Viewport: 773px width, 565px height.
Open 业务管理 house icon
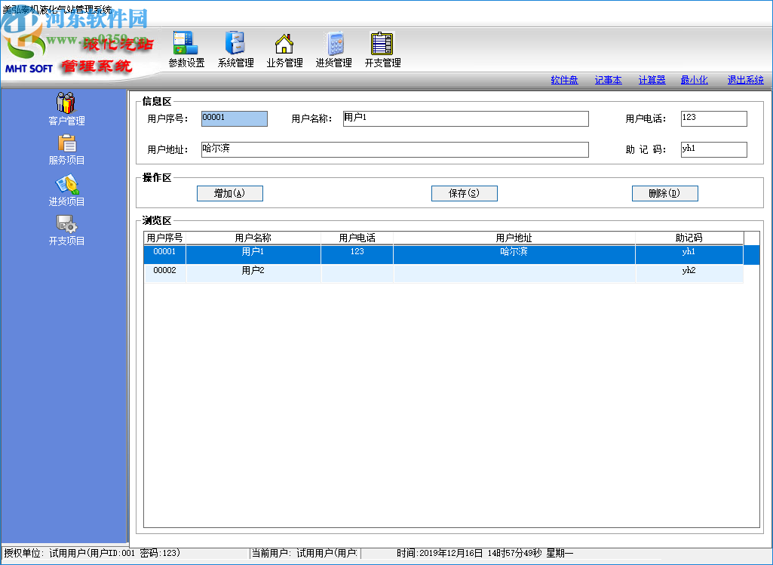point(284,49)
